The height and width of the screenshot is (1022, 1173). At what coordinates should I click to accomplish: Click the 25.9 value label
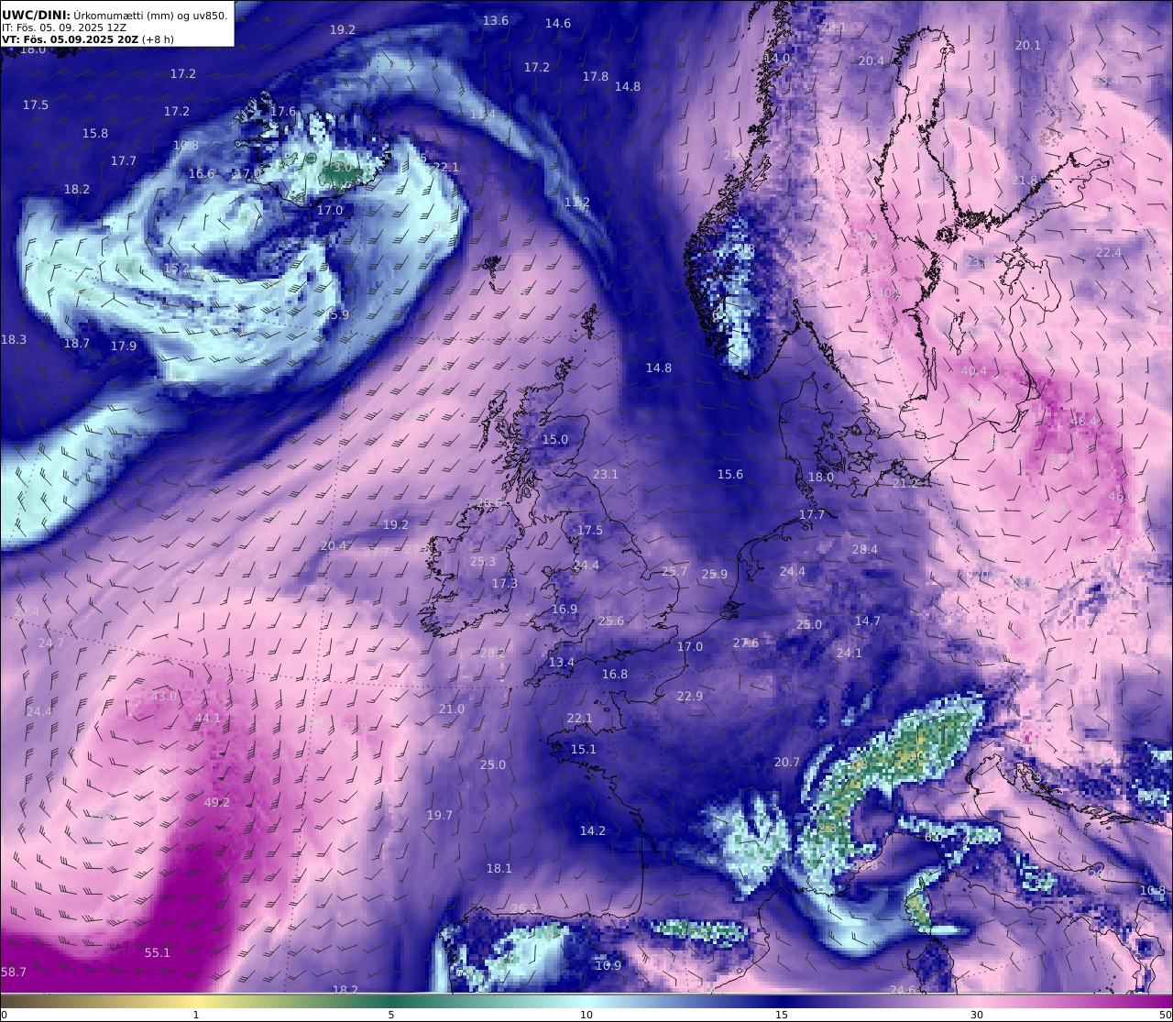point(715,574)
